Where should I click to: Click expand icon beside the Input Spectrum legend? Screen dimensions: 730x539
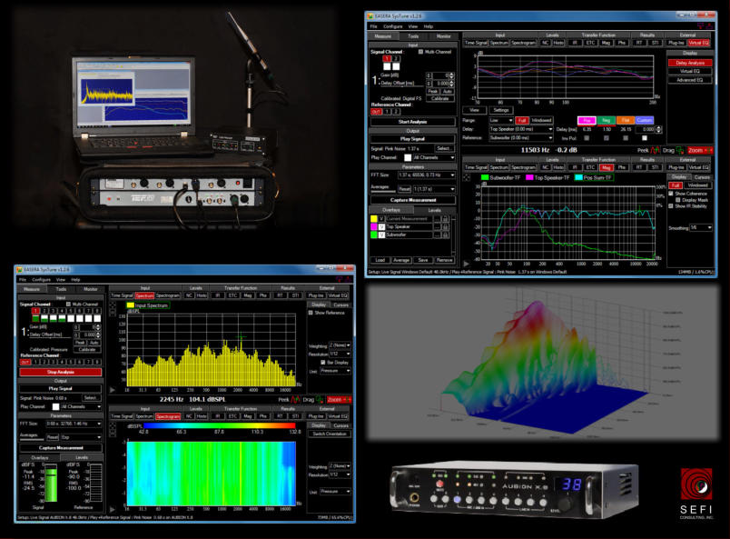coord(113,304)
